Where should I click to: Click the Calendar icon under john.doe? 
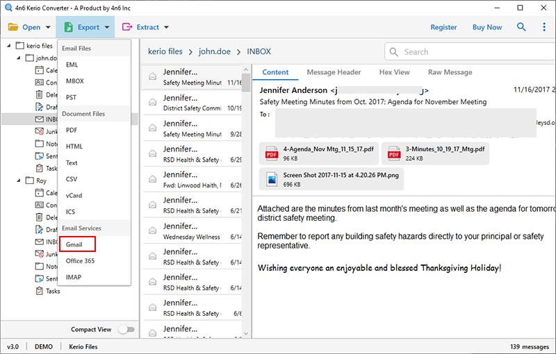(x=39, y=70)
